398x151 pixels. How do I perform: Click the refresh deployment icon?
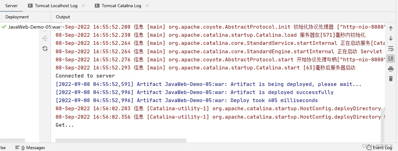45,48
